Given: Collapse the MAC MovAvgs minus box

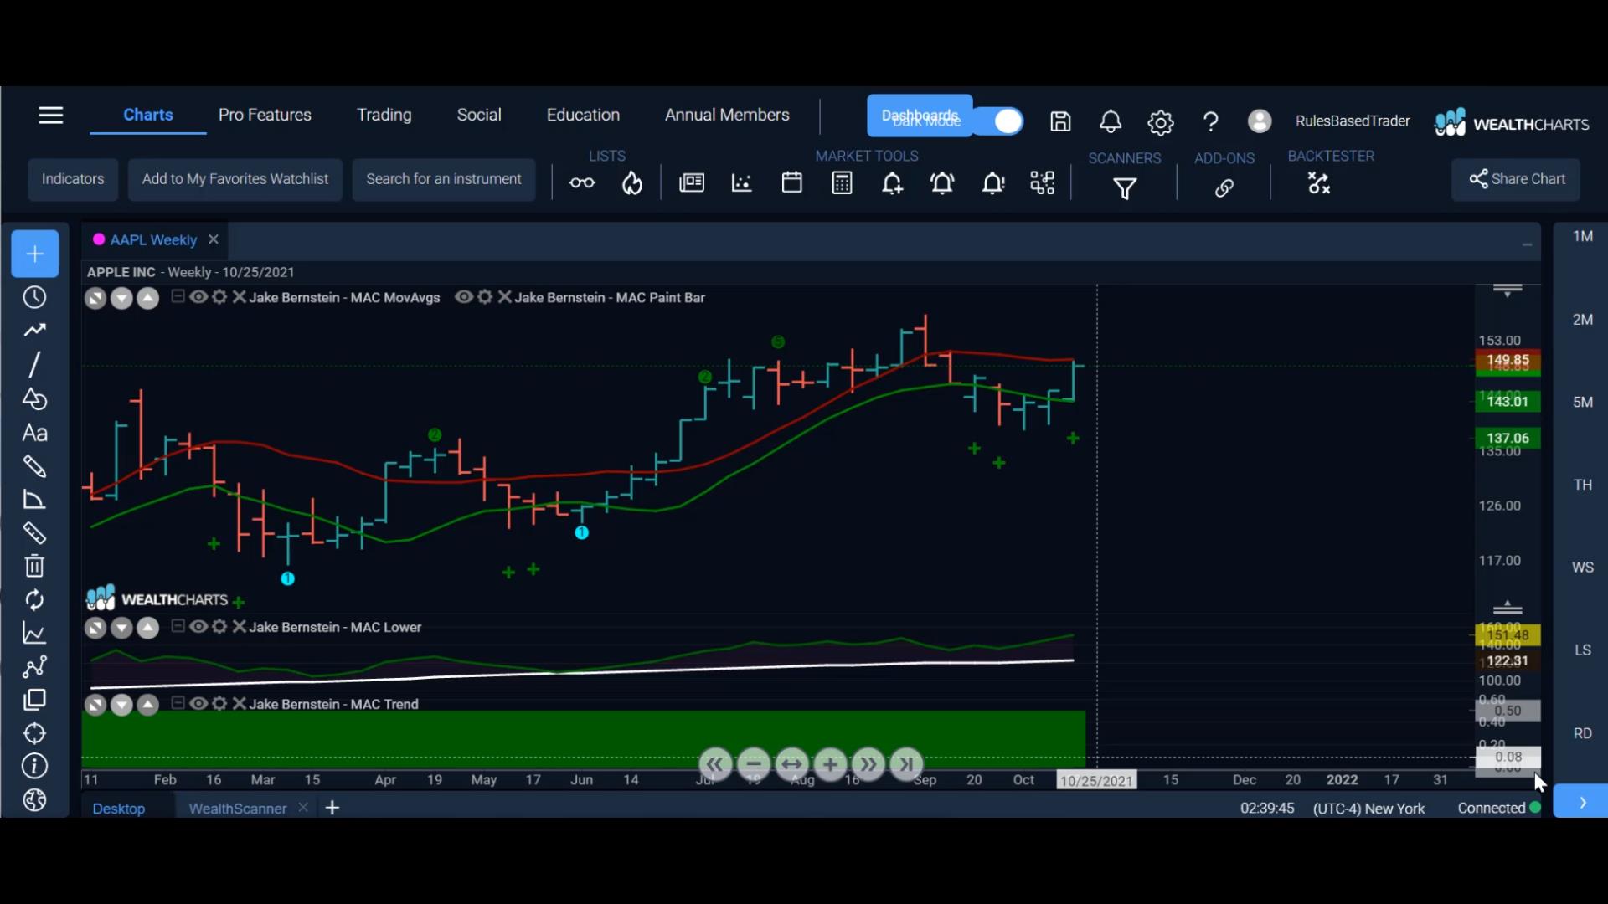Looking at the screenshot, I should (x=178, y=296).
